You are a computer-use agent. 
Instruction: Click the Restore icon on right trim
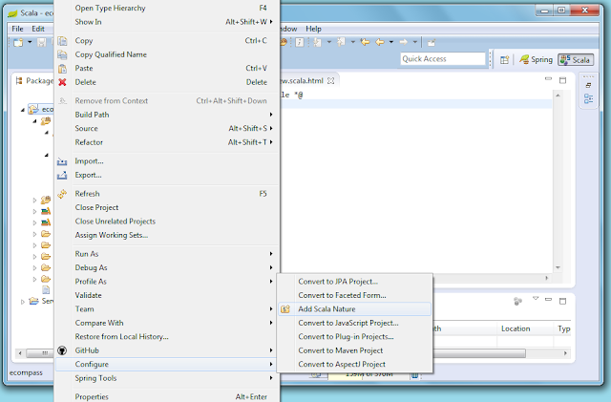coord(588,85)
